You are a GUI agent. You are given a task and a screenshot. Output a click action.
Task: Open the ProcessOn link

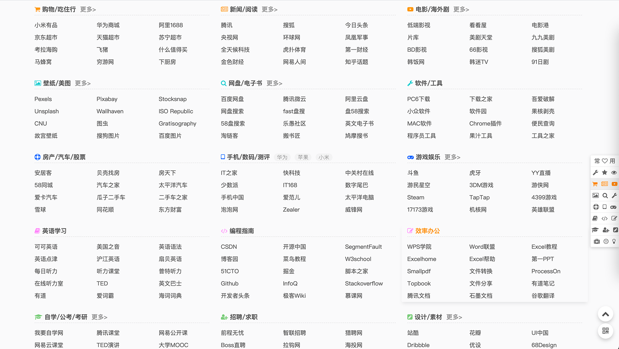pyautogui.click(x=546, y=271)
